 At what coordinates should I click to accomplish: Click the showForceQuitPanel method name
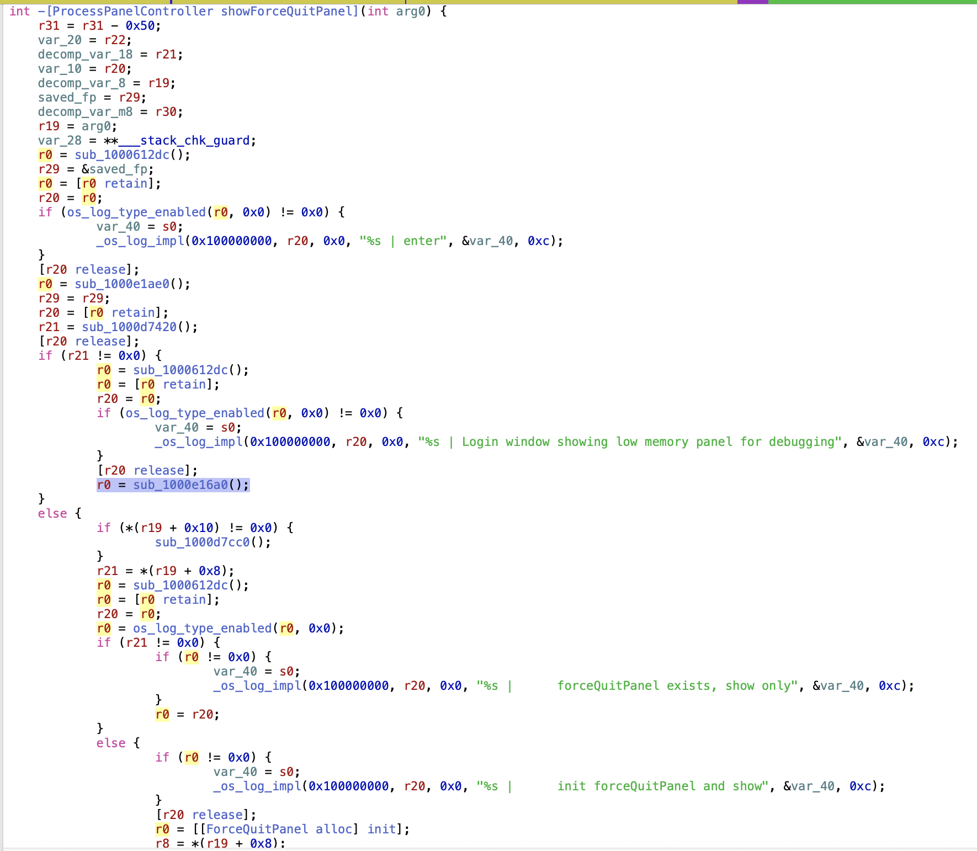click(290, 12)
